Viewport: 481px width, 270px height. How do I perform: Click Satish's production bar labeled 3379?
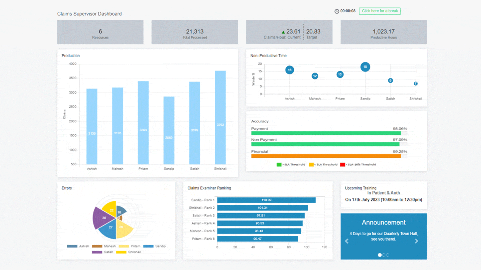point(194,123)
